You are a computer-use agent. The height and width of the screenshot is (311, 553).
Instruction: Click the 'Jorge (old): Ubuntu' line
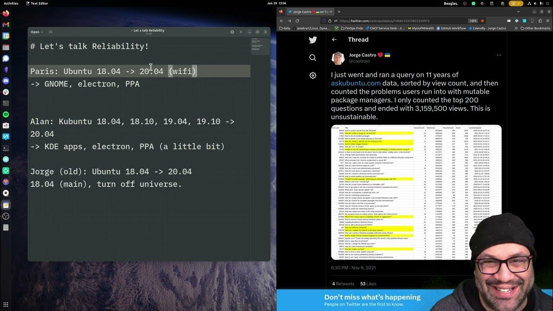(111, 171)
